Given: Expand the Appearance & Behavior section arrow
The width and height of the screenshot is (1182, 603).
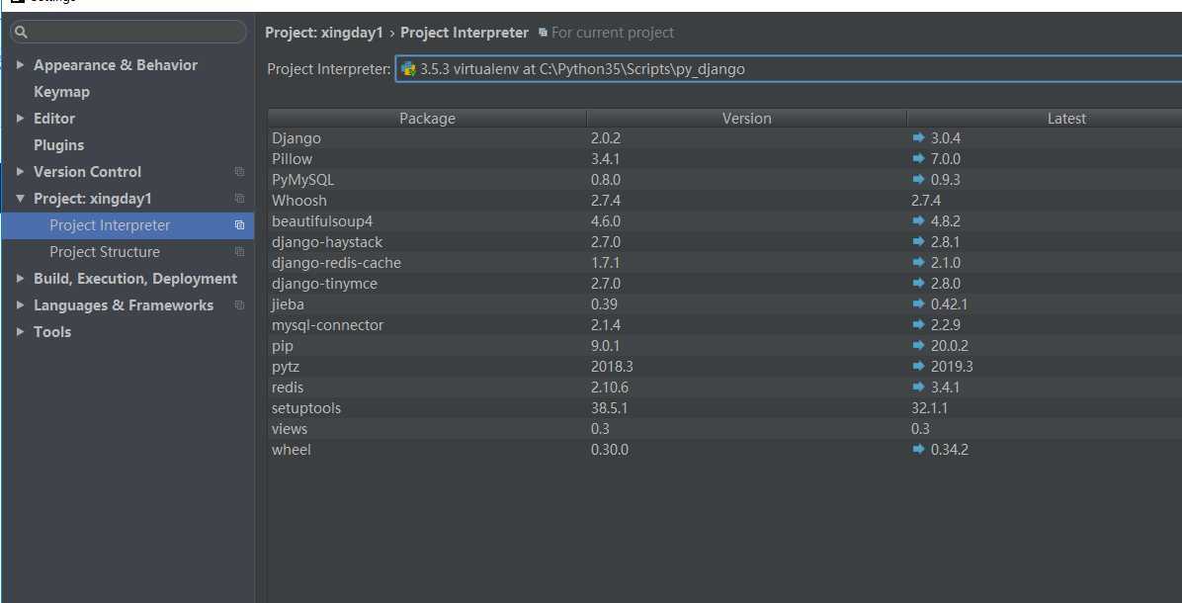Looking at the screenshot, I should (x=20, y=65).
